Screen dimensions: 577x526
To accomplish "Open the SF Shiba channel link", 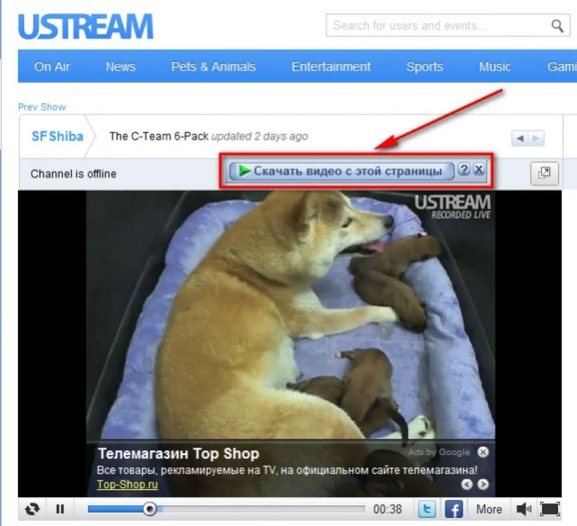I will [57, 136].
